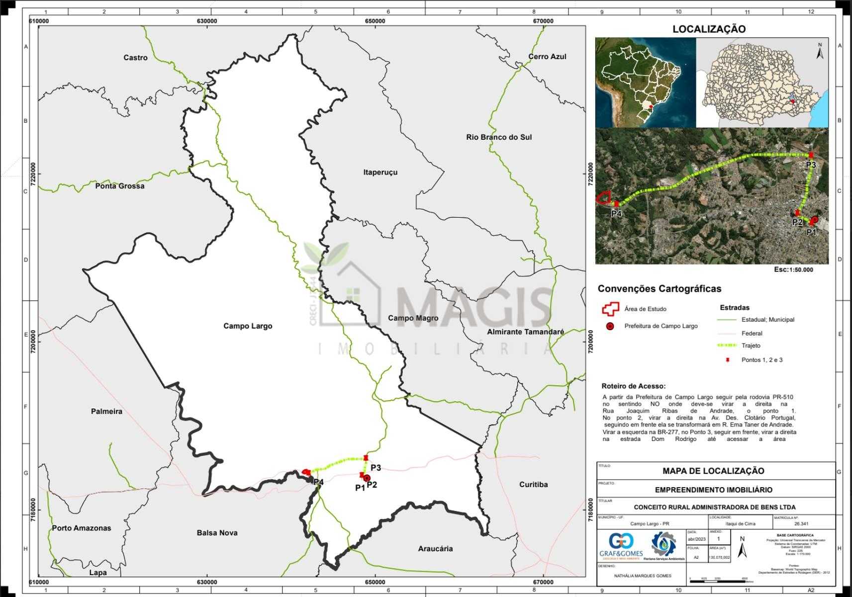
Task: Click the Graf&Gomes logo
Action: click(x=620, y=546)
